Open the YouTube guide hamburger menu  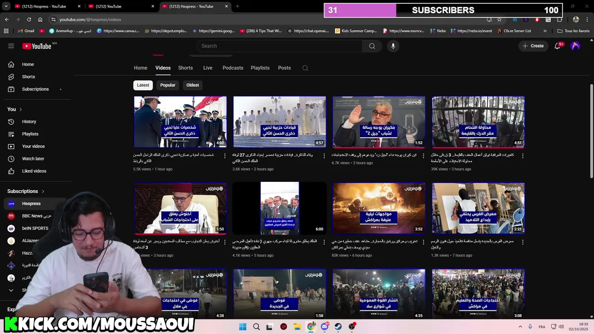click(x=11, y=46)
